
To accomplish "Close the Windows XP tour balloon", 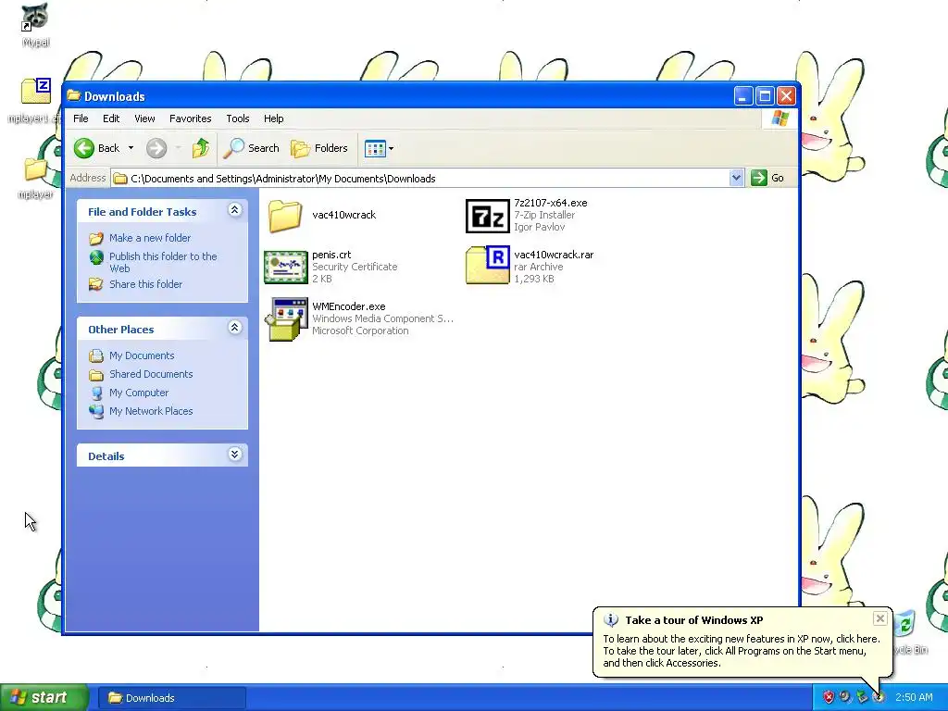I will coord(880,617).
